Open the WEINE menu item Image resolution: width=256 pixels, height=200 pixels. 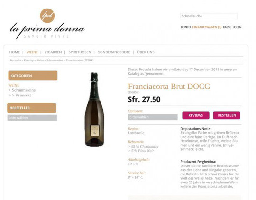pos(32,52)
